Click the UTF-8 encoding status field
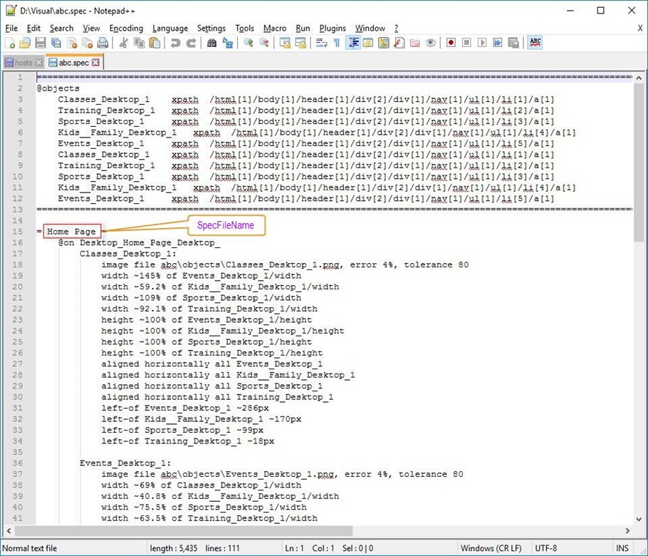 [546, 548]
